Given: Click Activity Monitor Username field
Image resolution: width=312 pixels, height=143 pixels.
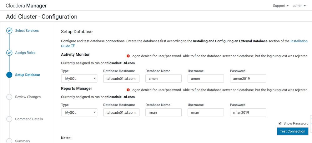Looking at the screenshot, I should (x=206, y=79).
